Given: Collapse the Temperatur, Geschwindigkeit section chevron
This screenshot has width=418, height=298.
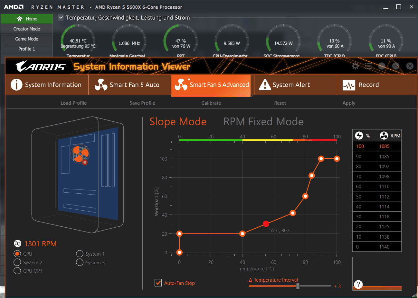Looking at the screenshot, I should [x=61, y=17].
